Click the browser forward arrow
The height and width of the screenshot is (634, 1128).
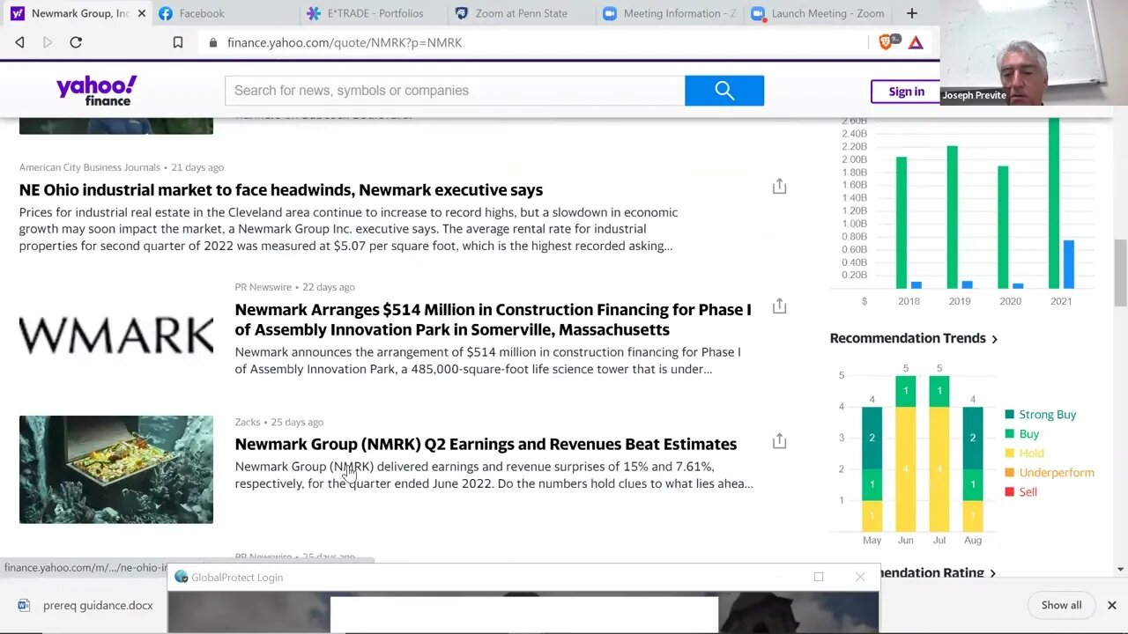point(48,42)
